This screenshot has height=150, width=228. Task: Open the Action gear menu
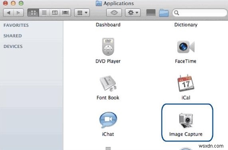pyautogui.click(x=133, y=13)
